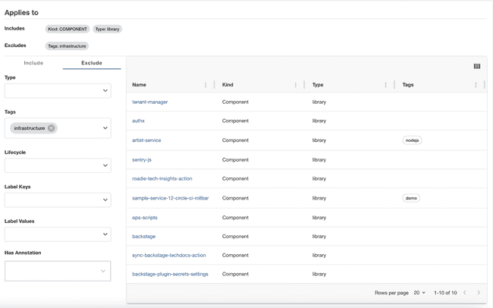Select the Type cell of tenant-manager row
This screenshot has width=493, height=308.
pyautogui.click(x=319, y=102)
